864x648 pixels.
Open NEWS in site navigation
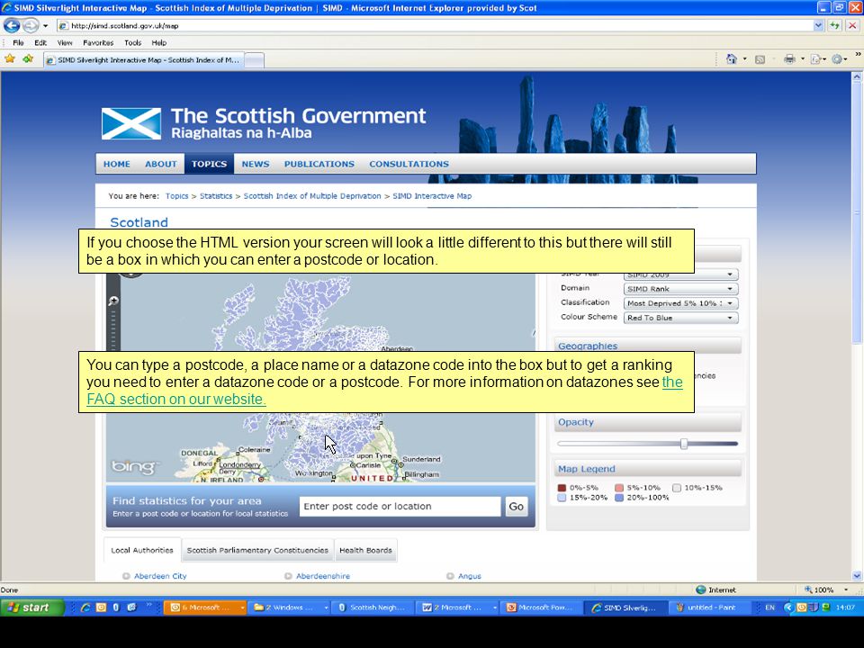point(256,164)
